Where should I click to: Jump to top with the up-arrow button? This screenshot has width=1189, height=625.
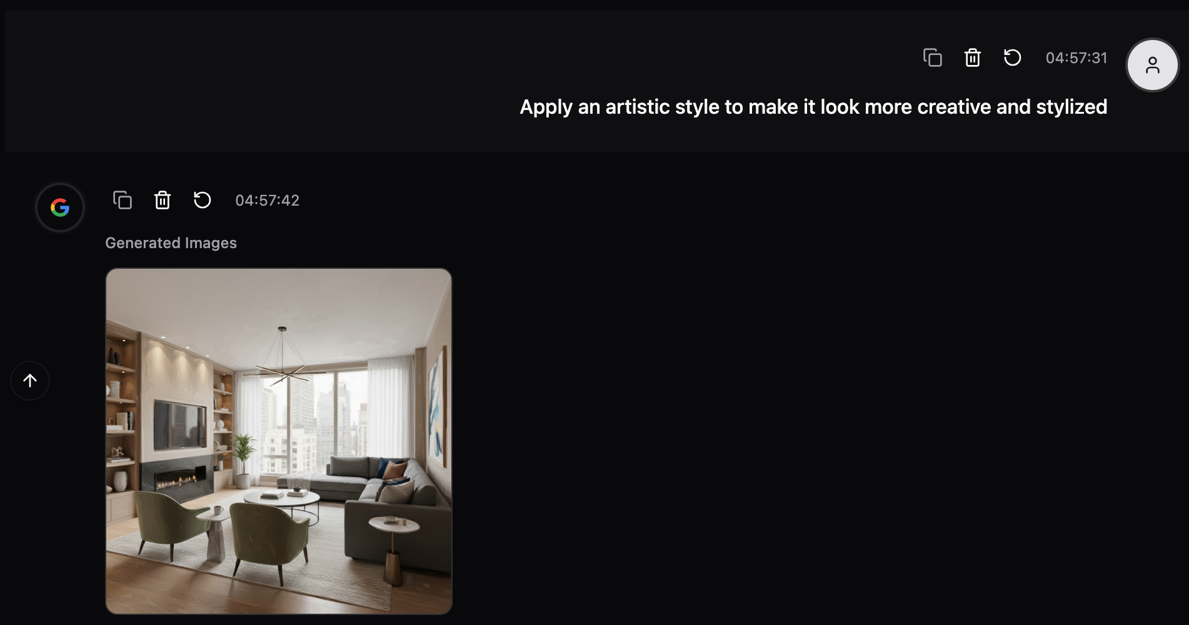(30, 381)
